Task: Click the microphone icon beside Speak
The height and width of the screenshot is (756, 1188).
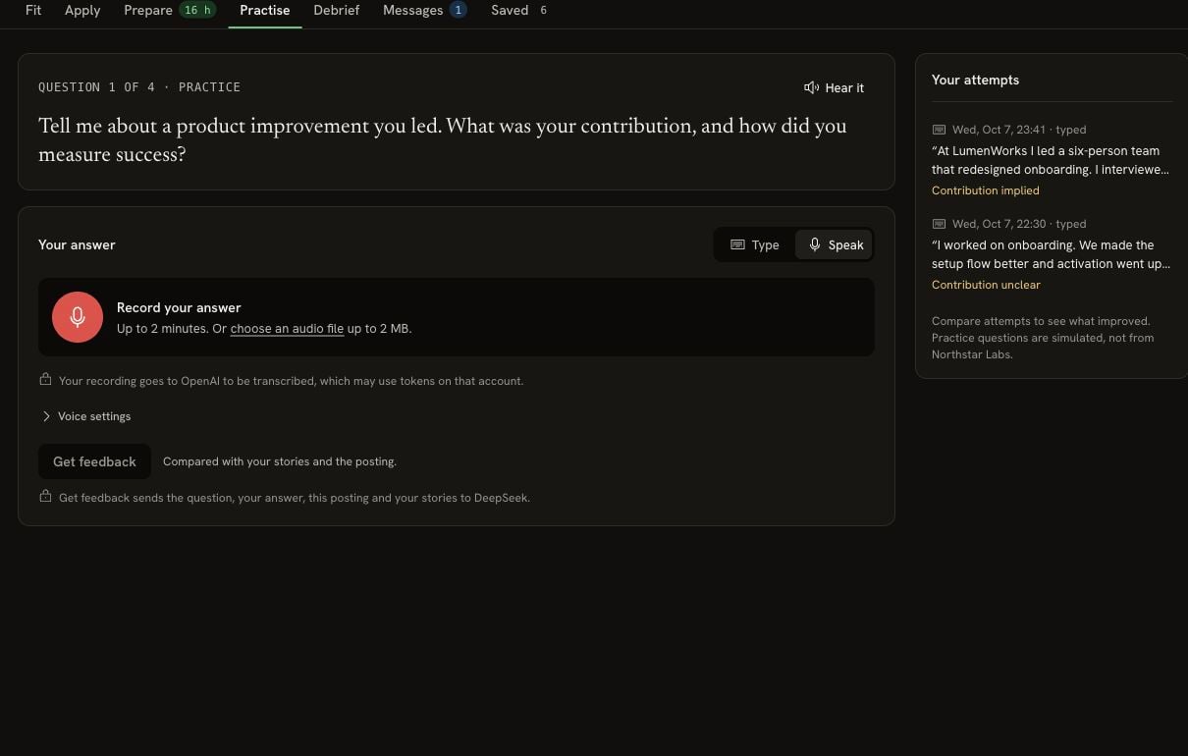Action: (814, 244)
